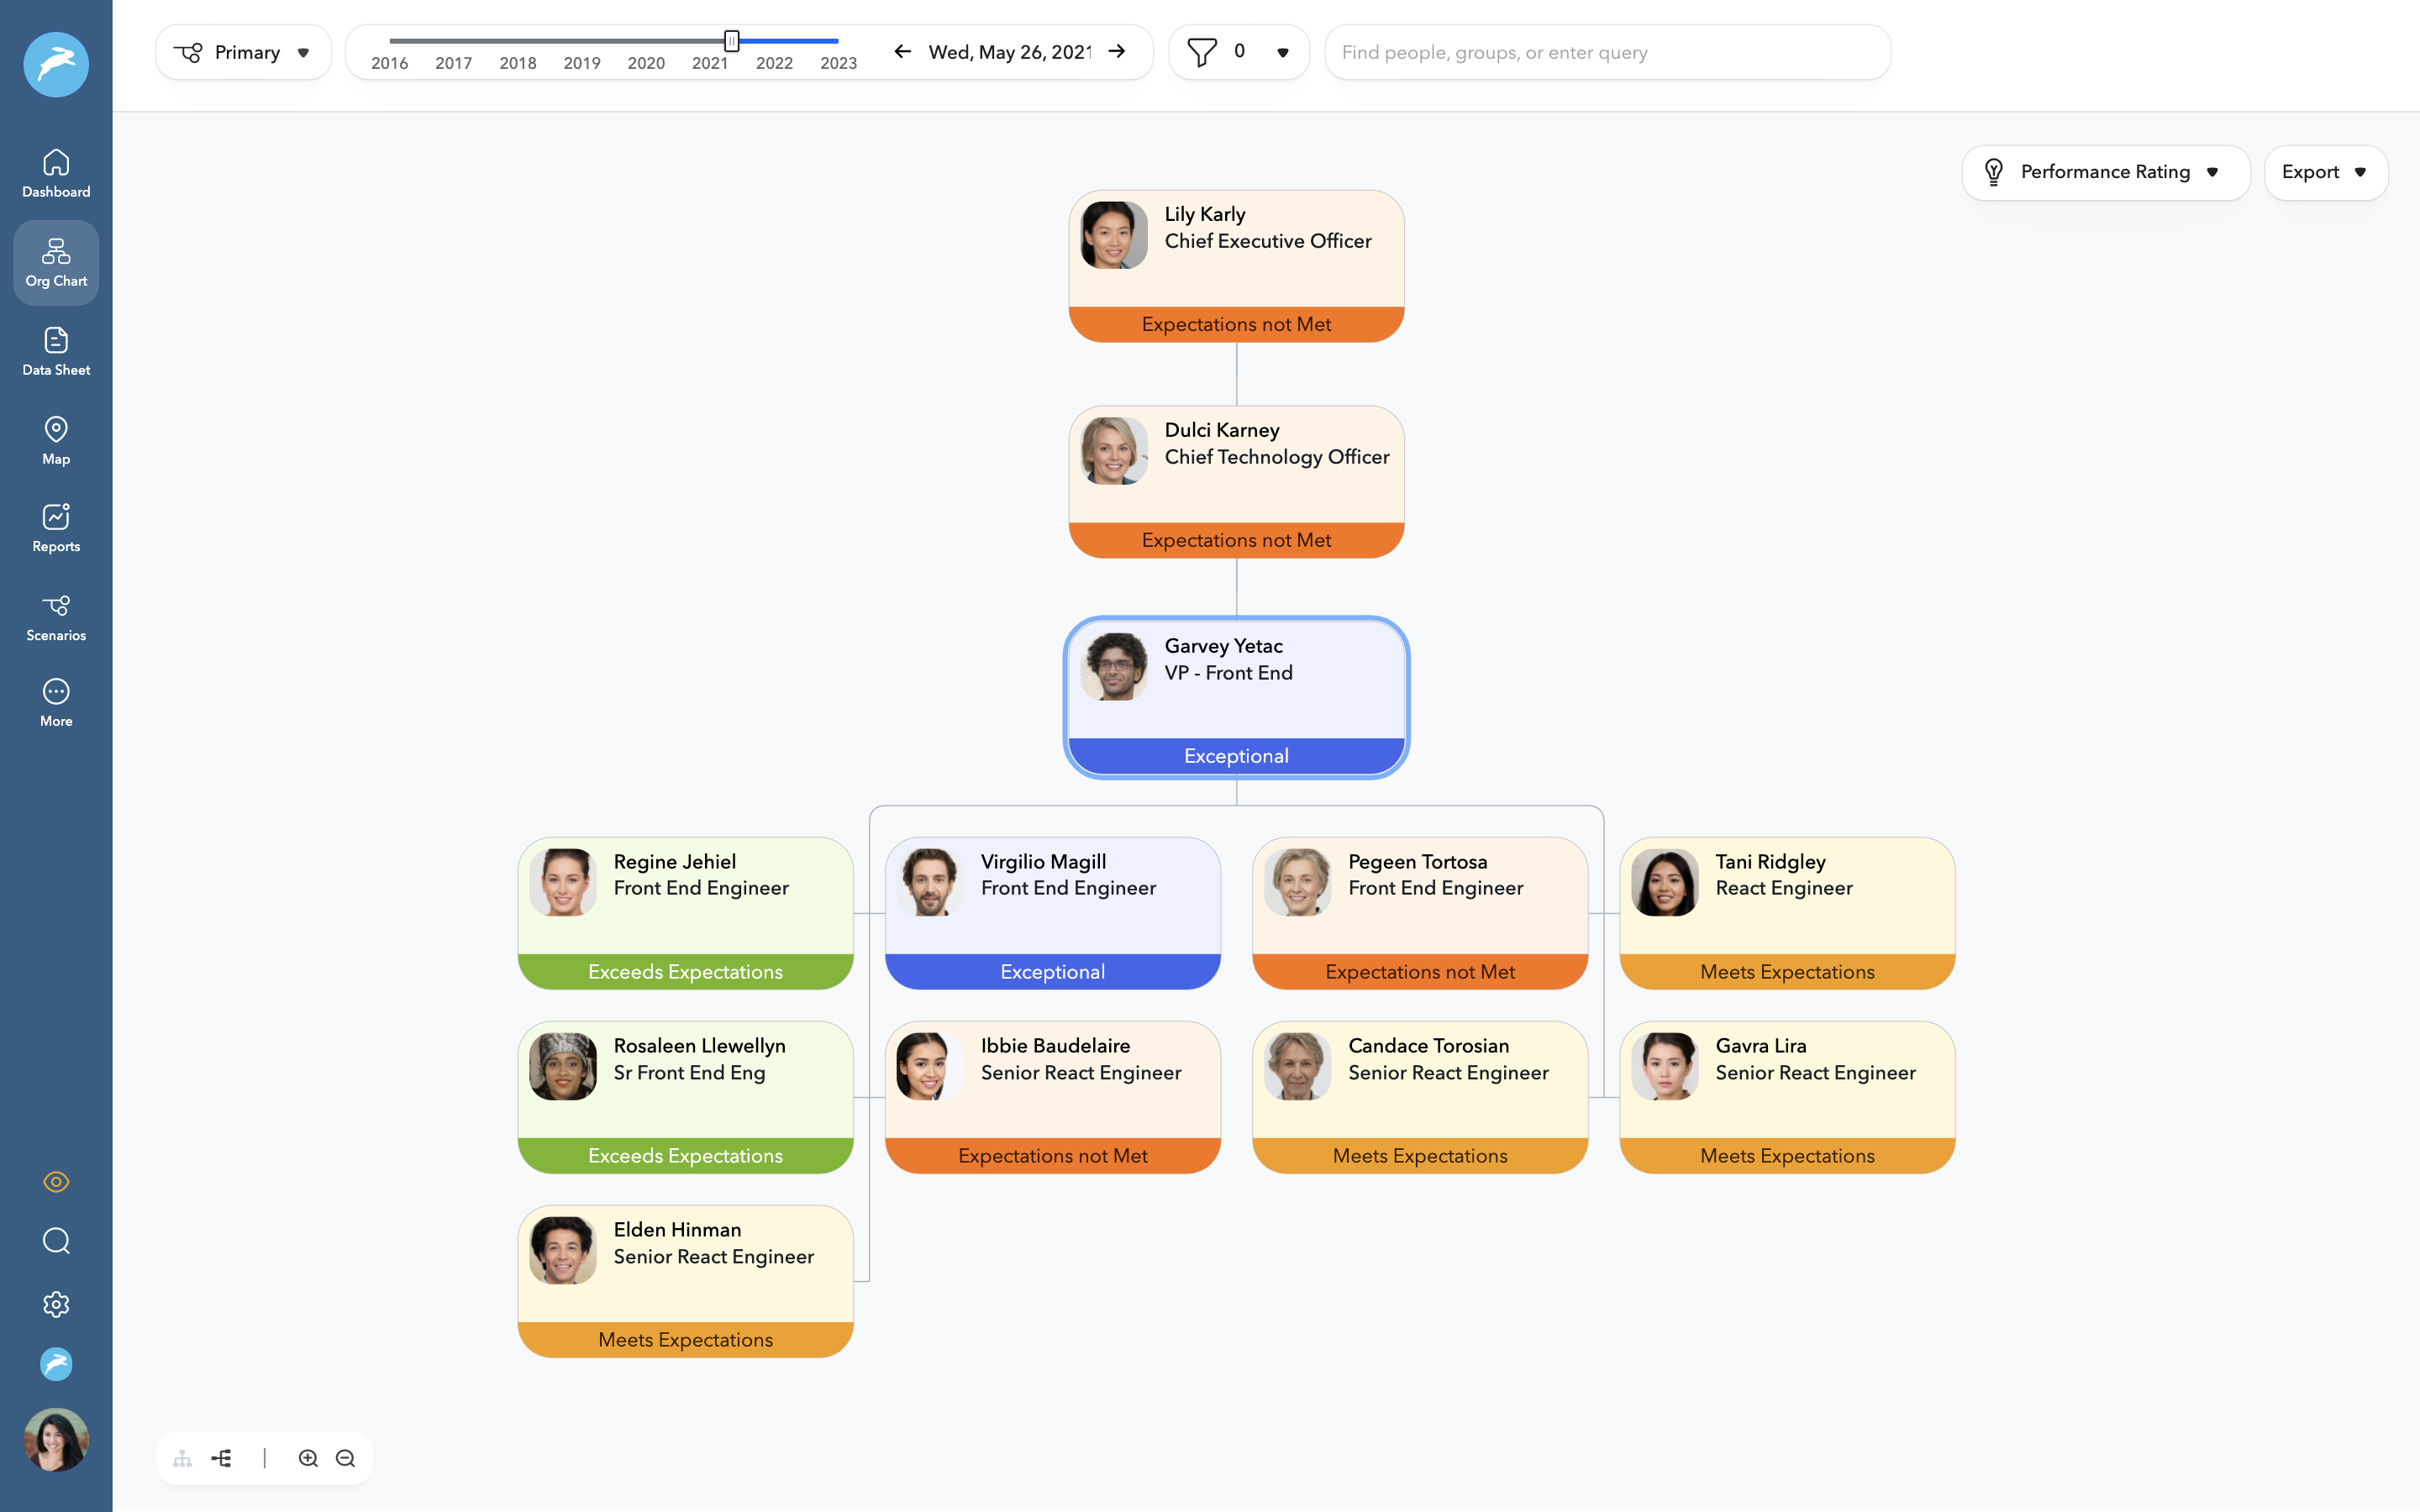Switch to horizontal tree layout
The width and height of the screenshot is (2420, 1512).
221,1458
